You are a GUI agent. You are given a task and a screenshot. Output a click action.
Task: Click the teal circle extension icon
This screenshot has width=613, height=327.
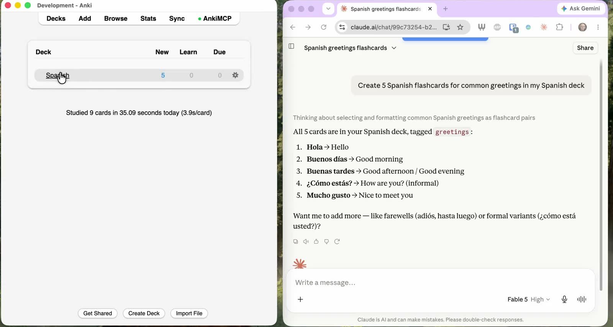(528, 27)
